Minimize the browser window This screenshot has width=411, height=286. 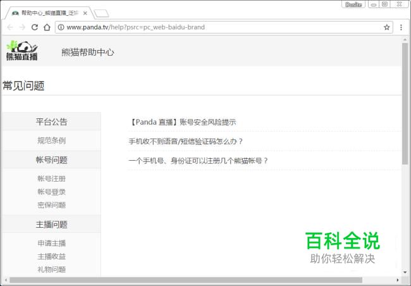(374, 4)
